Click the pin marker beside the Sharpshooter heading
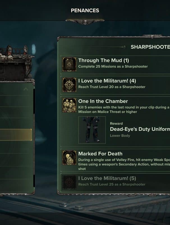Image resolution: width=170 pixels, height=225 pixels. (124, 47)
